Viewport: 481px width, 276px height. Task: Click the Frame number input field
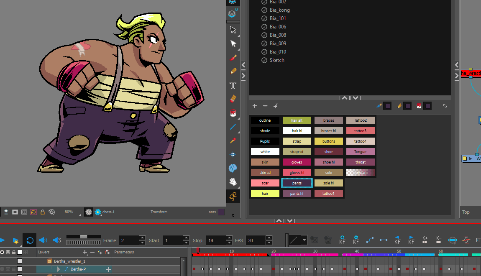coord(130,240)
